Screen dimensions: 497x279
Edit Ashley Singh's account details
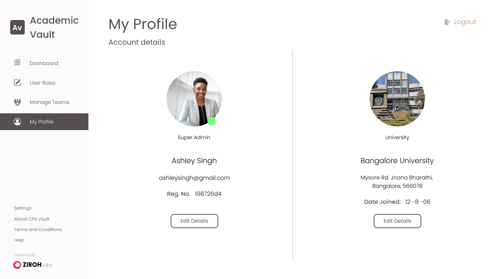point(194,221)
